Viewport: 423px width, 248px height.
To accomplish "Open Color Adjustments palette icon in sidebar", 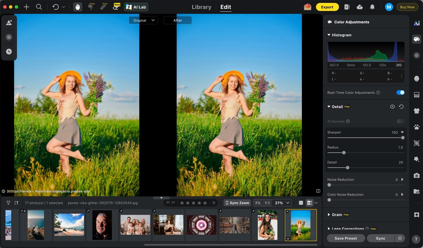I will (x=417, y=39).
